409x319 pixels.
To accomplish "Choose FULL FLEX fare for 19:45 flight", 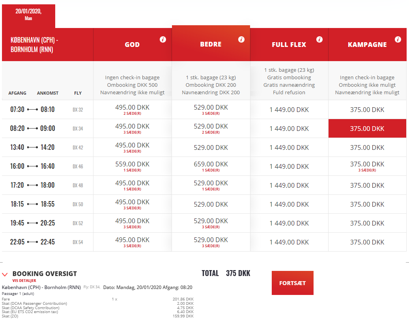I will click(x=289, y=223).
